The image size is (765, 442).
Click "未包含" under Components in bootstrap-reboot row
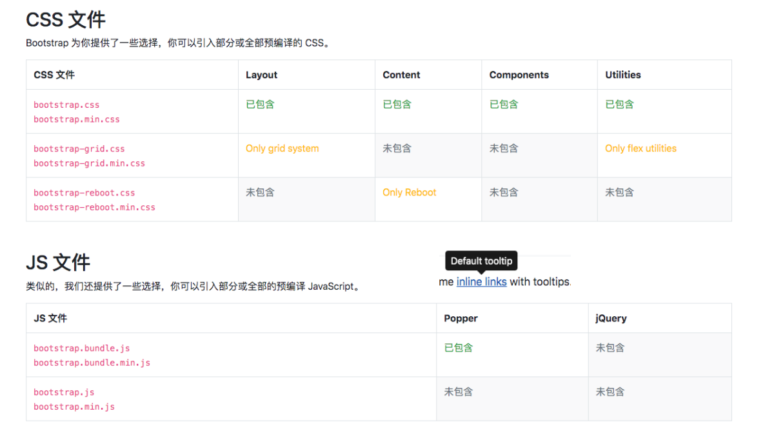tap(504, 192)
